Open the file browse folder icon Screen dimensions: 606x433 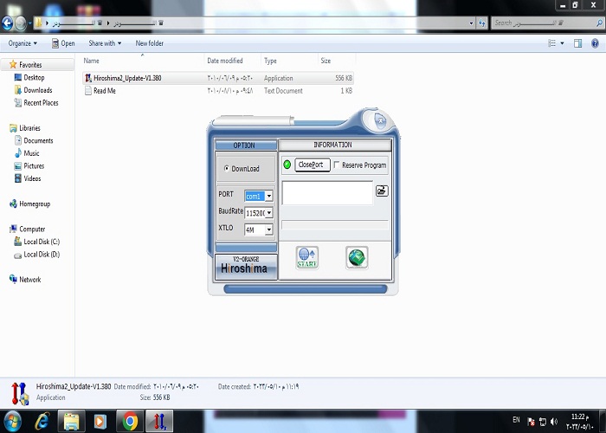(x=382, y=191)
